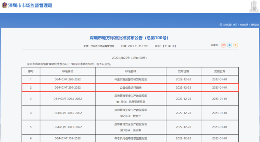Open the 通知公告 breadcrumb link
The height and width of the screenshot is (142, 260).
pos(255,25)
